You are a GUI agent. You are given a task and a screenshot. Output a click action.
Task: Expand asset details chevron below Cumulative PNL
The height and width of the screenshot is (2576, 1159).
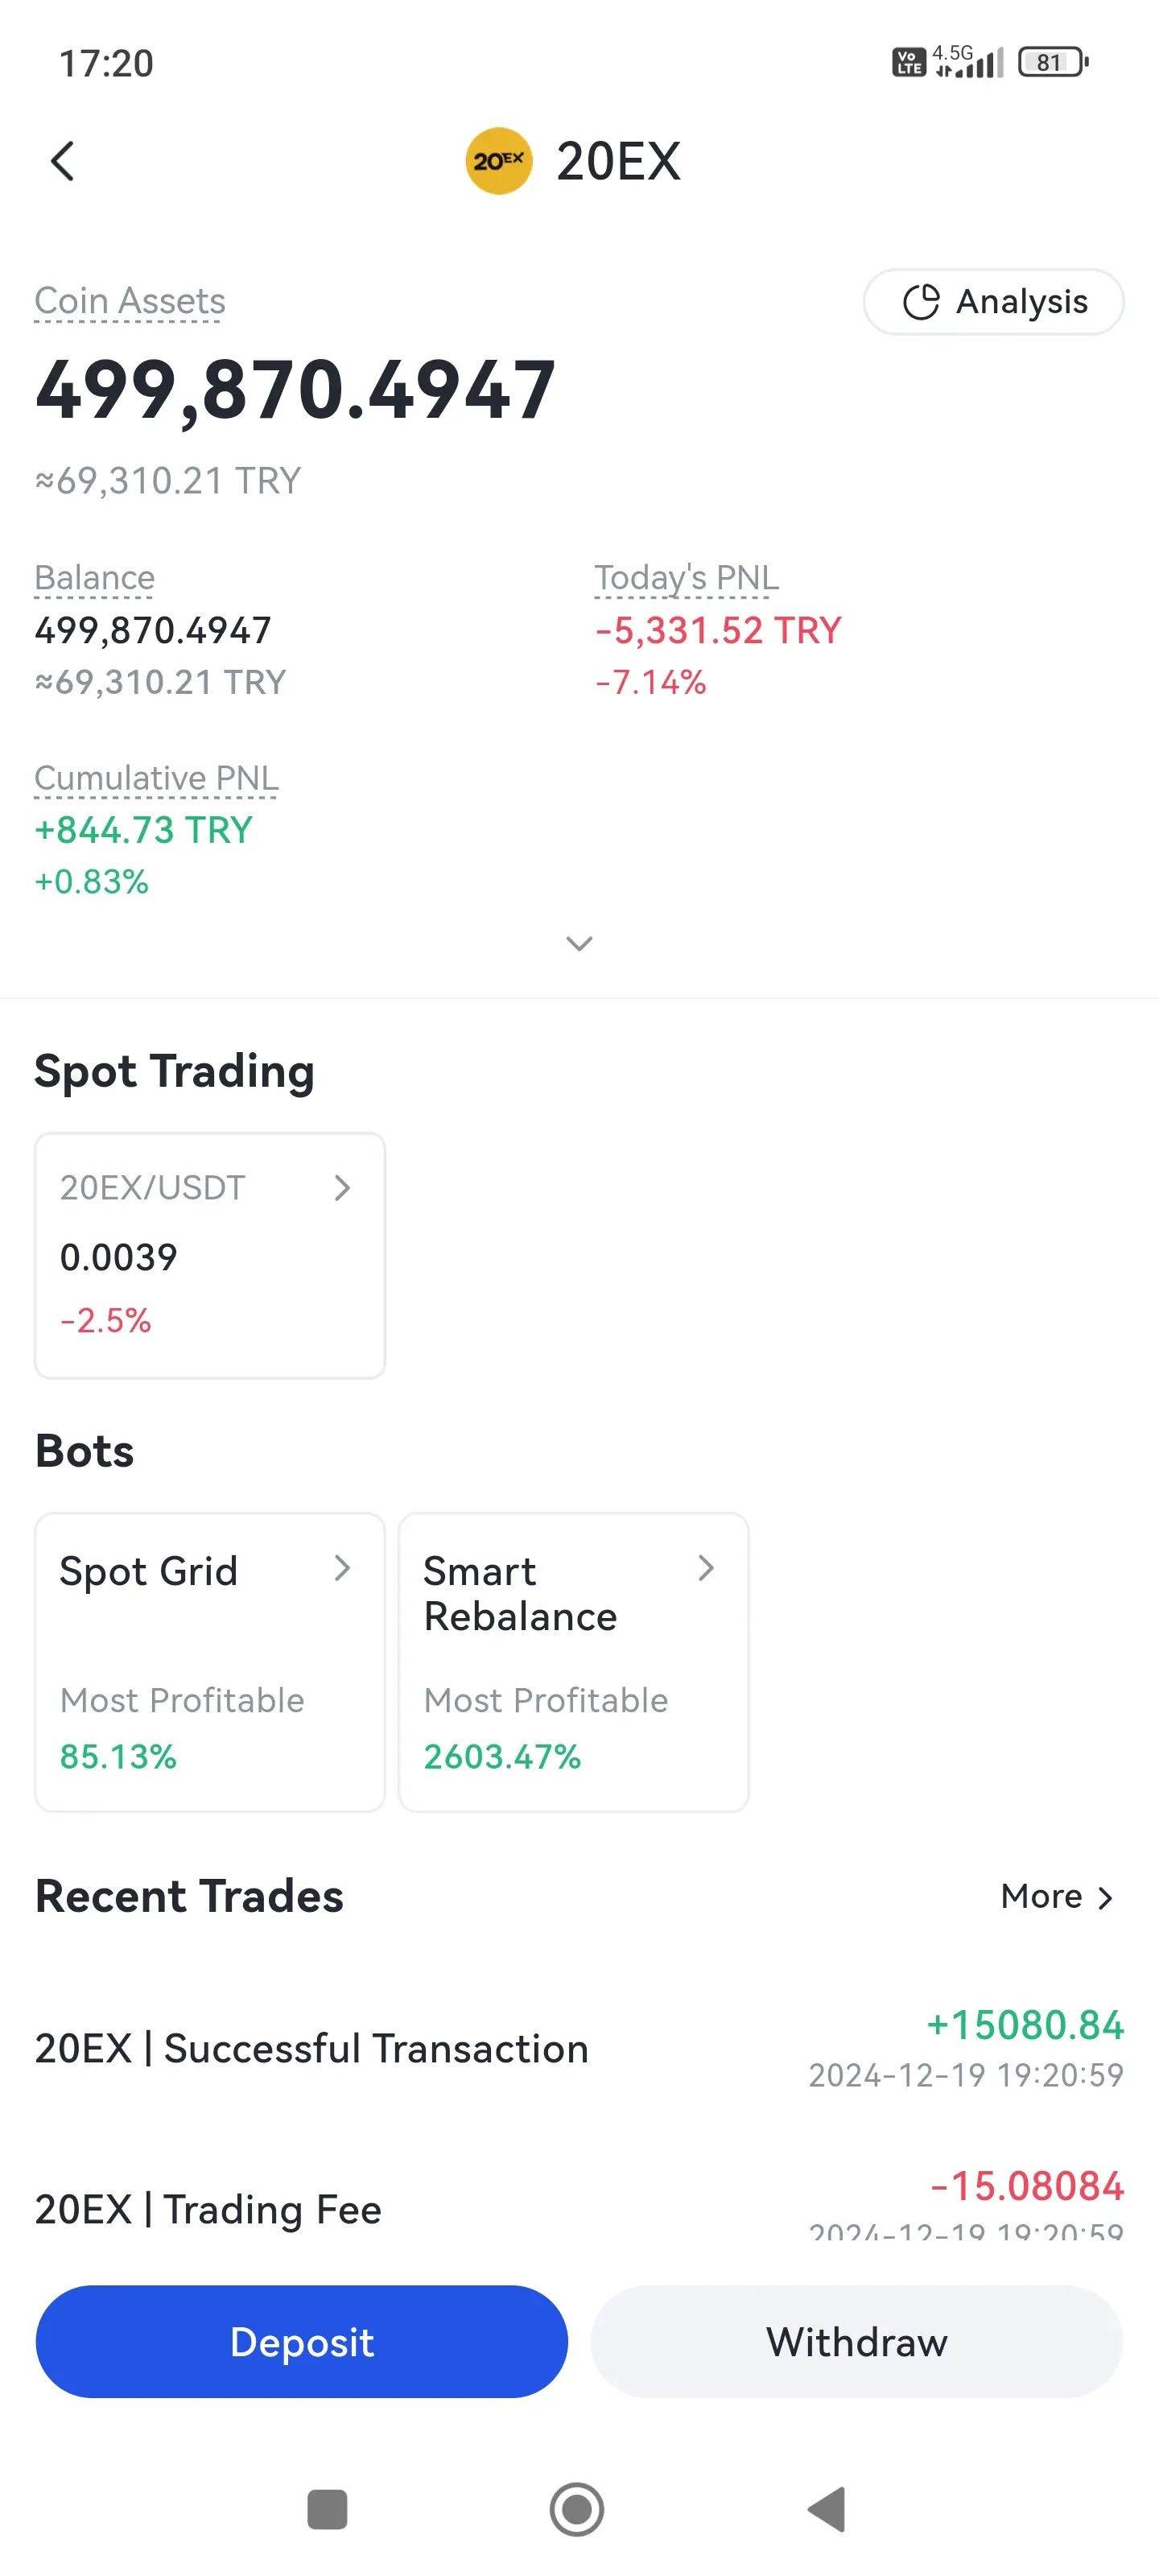click(x=579, y=943)
